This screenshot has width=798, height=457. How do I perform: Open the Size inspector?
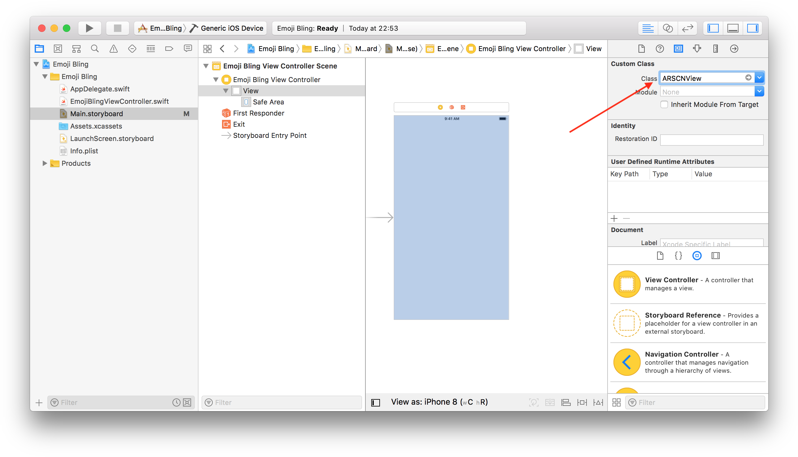[x=715, y=49]
